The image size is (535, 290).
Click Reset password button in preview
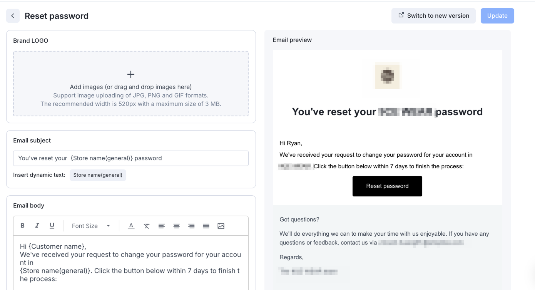pos(387,186)
